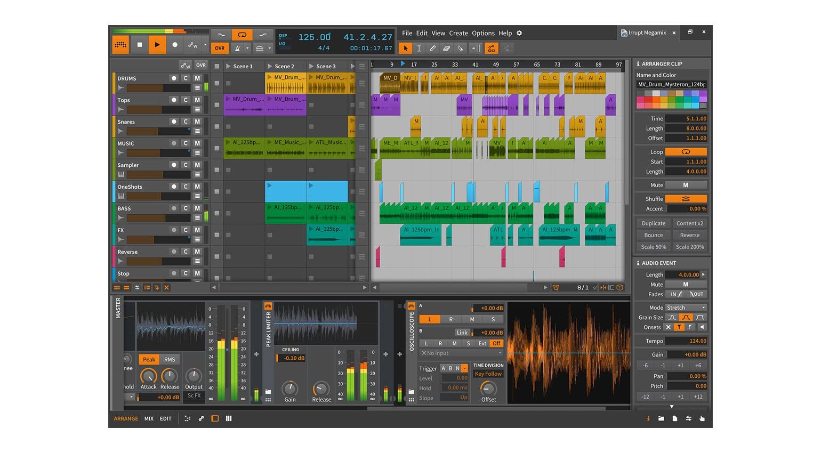Open the dropdown arrow next to the metronome

tap(247, 48)
